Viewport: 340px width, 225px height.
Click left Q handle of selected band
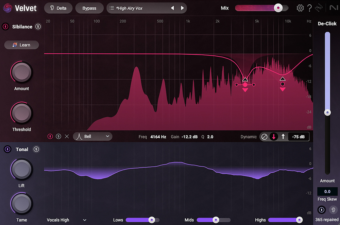point(237,85)
